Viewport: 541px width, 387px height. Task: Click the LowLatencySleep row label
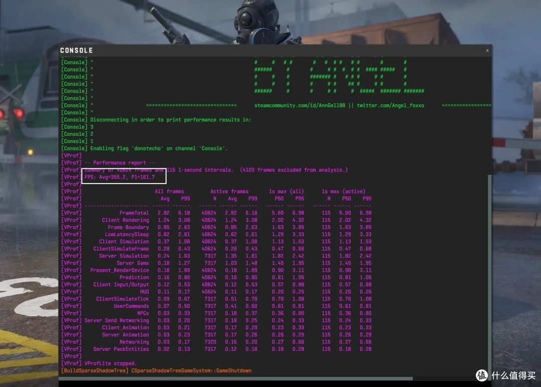[127, 235]
